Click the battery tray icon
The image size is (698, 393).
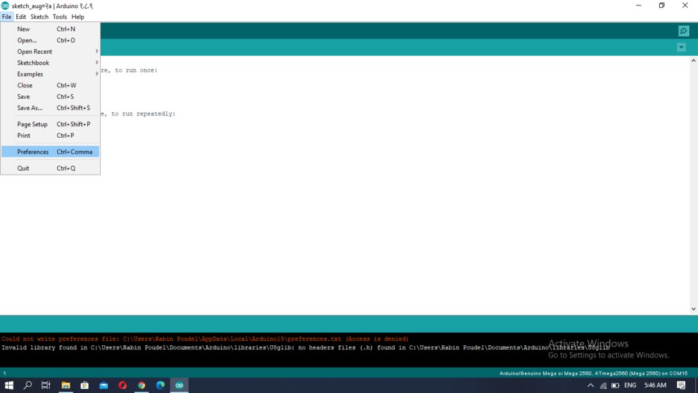coord(616,385)
